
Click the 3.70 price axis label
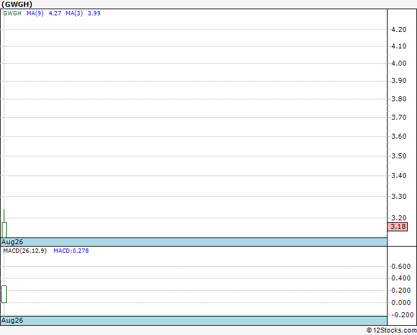[x=399, y=117]
